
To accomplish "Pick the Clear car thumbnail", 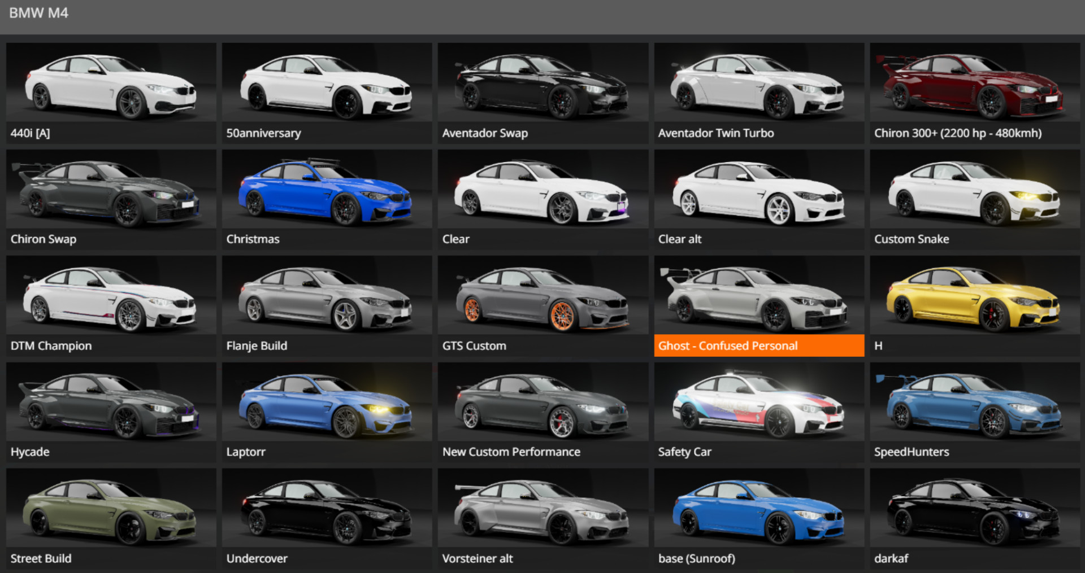I will 542,199.
